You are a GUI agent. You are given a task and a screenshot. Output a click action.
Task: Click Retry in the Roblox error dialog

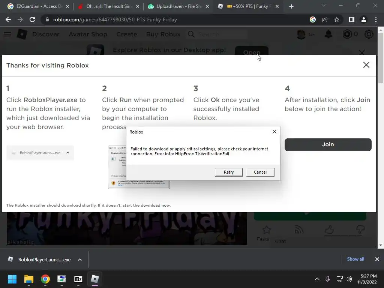tap(229, 172)
